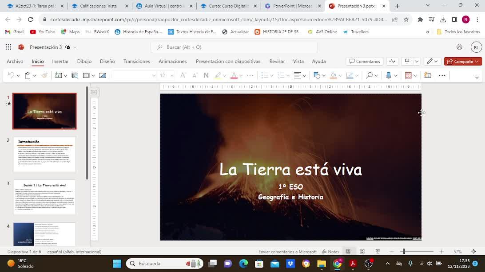Click the decrease font size icon

coord(195,75)
